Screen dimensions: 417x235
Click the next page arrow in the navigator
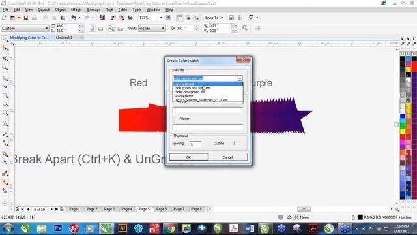[51, 209]
